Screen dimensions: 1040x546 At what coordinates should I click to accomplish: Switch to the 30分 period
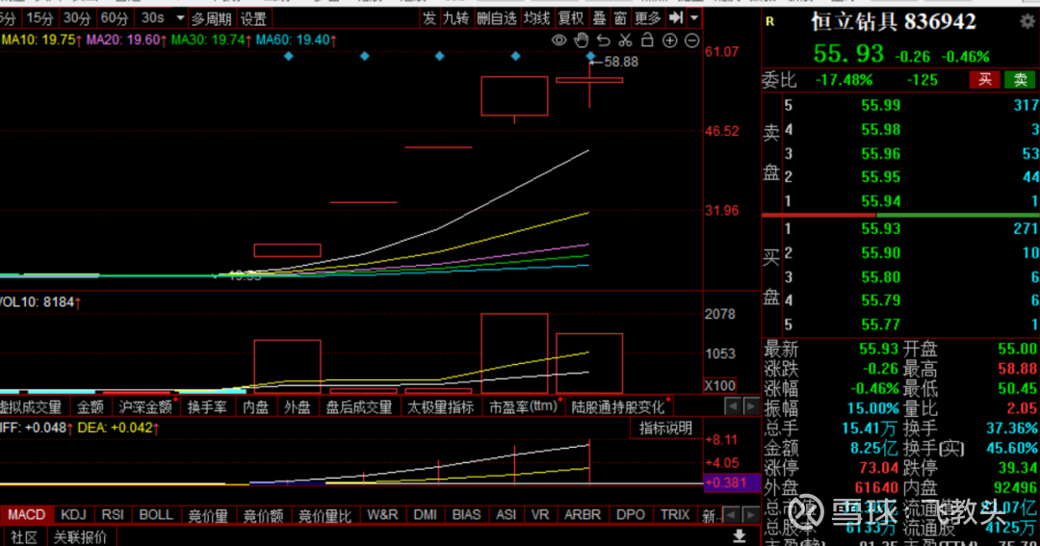[76, 18]
